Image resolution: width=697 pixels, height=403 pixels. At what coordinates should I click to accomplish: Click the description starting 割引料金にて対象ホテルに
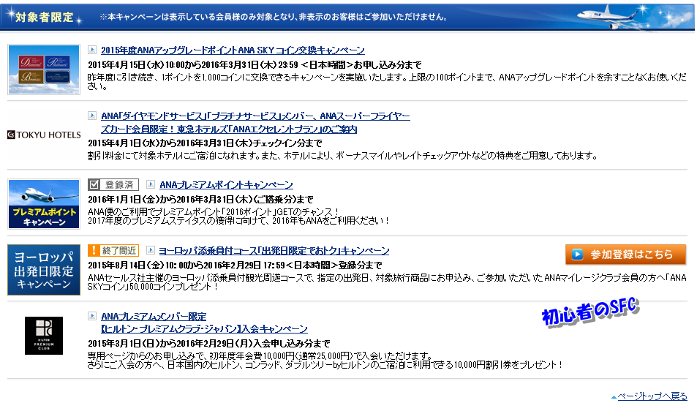342,156
